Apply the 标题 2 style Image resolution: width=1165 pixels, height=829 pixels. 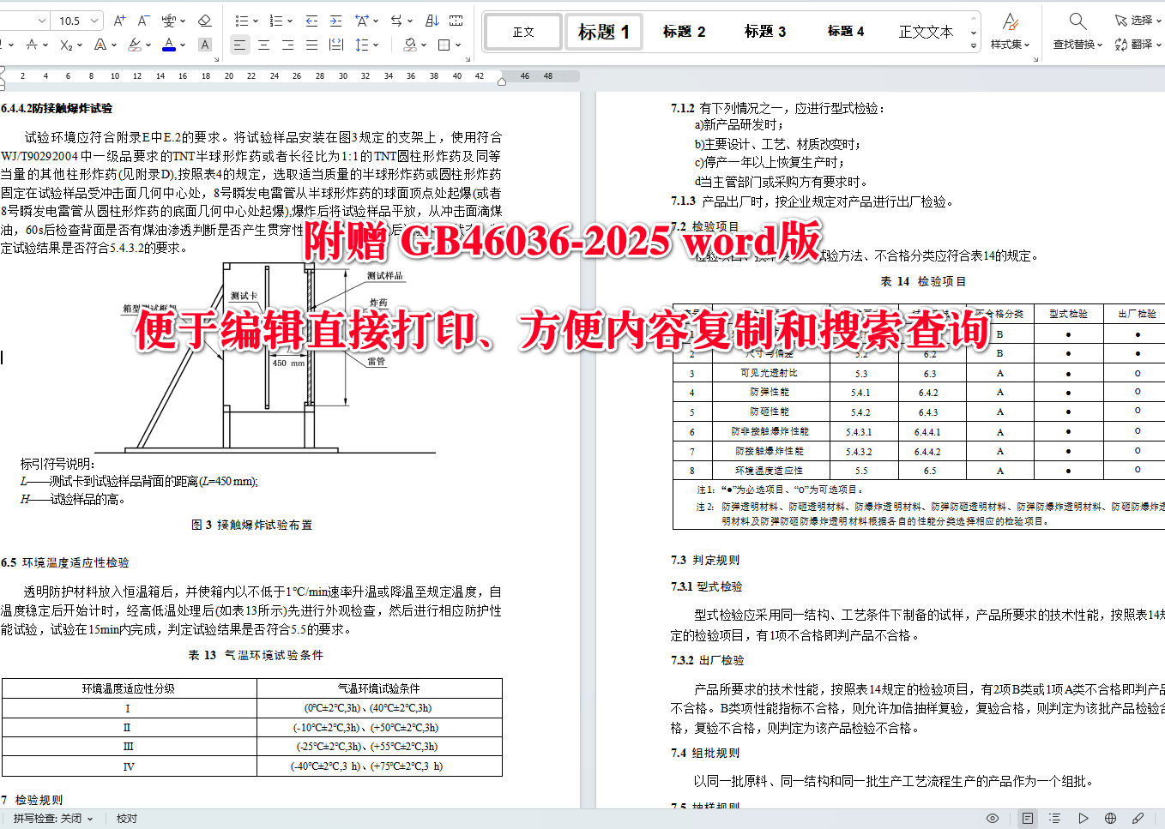tap(684, 31)
